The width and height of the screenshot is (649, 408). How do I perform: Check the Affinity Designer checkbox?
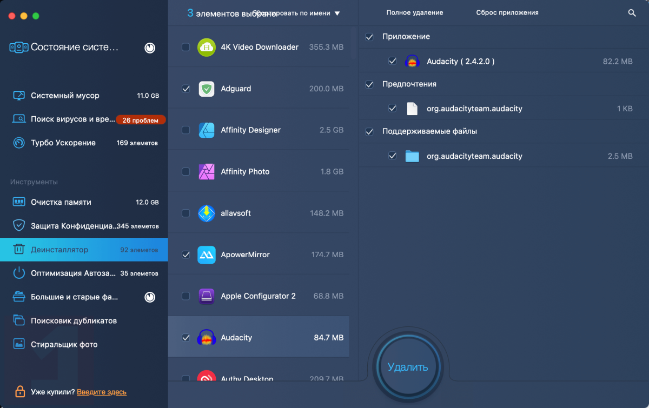186,130
